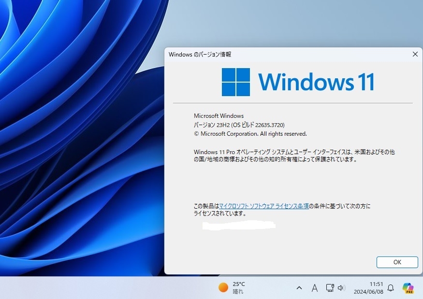Click the 晴れ weather condition label
423x299 pixels.
(x=238, y=291)
